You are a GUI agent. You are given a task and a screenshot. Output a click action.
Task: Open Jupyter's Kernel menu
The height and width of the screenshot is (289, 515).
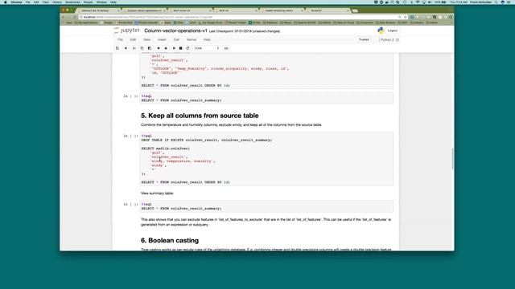[192, 39]
